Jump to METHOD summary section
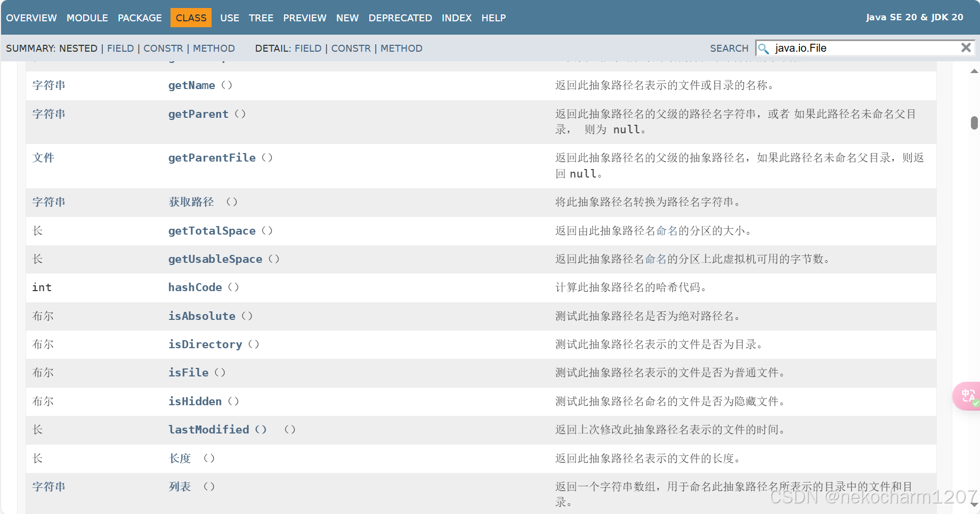 tap(214, 49)
